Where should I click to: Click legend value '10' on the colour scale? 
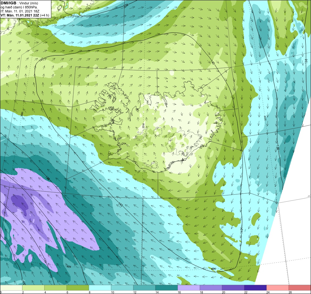click(113, 292)
